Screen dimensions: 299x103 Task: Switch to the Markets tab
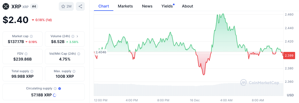click(125, 6)
